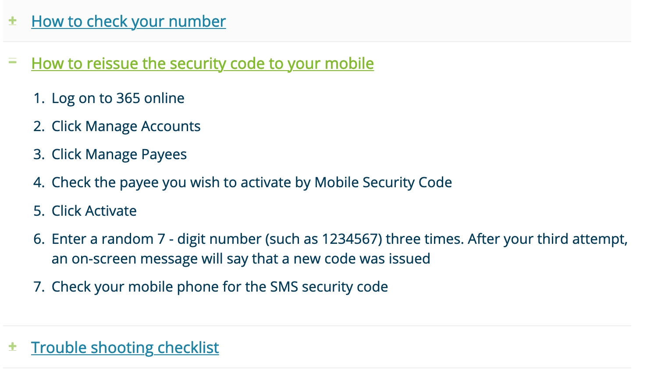Click the list number '6.' marker
Viewport: 647px width, 378px height.
tap(39, 239)
